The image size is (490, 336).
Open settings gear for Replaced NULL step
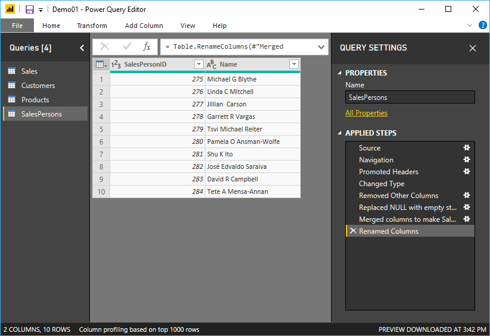[x=467, y=207]
